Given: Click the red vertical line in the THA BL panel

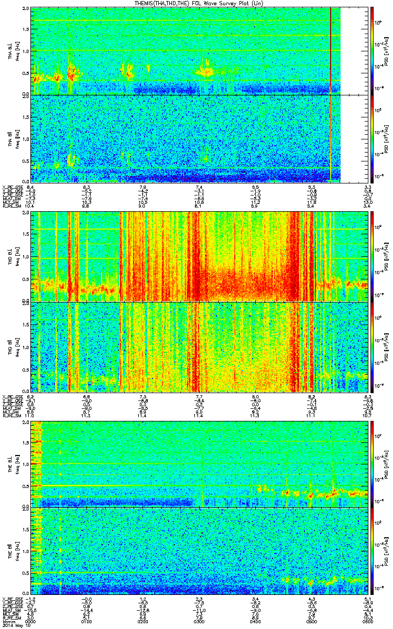Looking at the screenshot, I should click(x=331, y=51).
